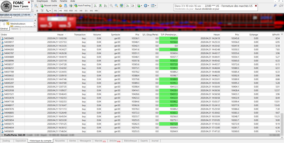Select the H1 timeframe button

(x=76, y=11)
